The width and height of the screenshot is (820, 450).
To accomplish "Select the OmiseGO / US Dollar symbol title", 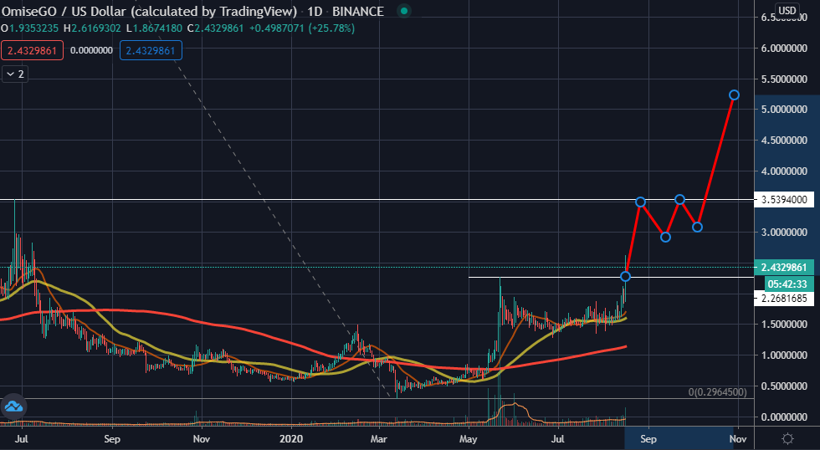I will [x=150, y=12].
